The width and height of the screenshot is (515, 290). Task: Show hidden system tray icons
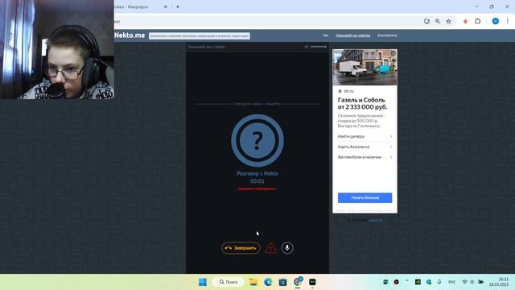(407, 281)
